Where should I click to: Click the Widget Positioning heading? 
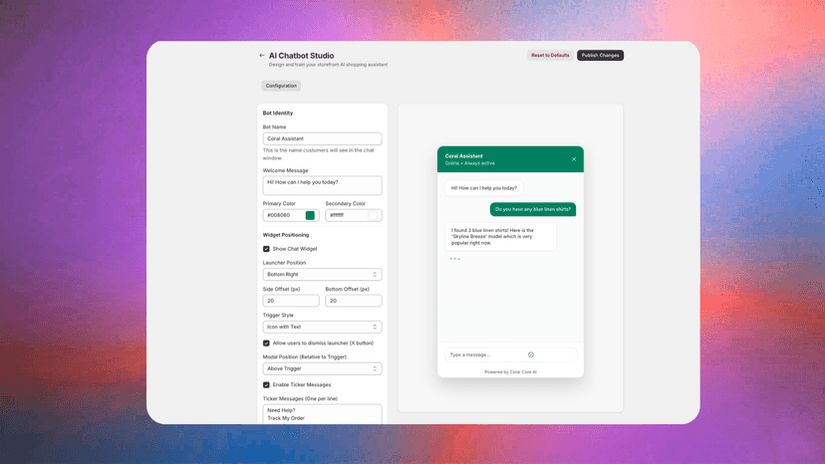(286, 235)
